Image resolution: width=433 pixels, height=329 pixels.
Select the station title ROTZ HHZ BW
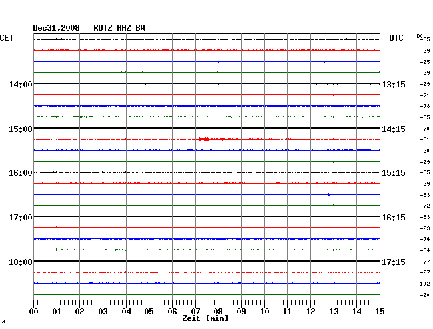(119, 28)
